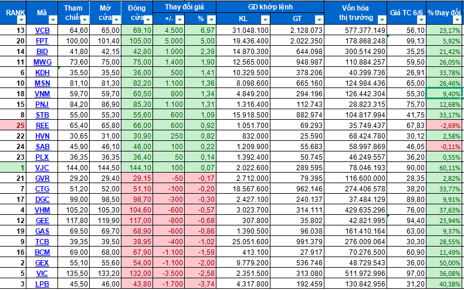464x290 pixels.
Task: Select KDH volume cell 10.329.500
Action: (x=243, y=73)
